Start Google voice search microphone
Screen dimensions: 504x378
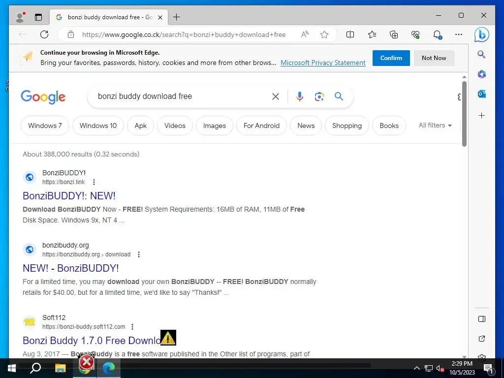[x=300, y=96]
